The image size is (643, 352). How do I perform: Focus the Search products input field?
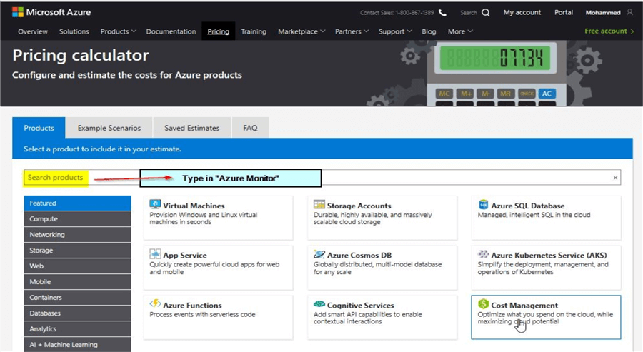pyautogui.click(x=322, y=178)
